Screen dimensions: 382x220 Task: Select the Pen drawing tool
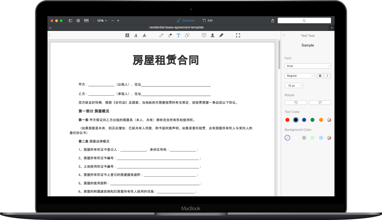161,35
